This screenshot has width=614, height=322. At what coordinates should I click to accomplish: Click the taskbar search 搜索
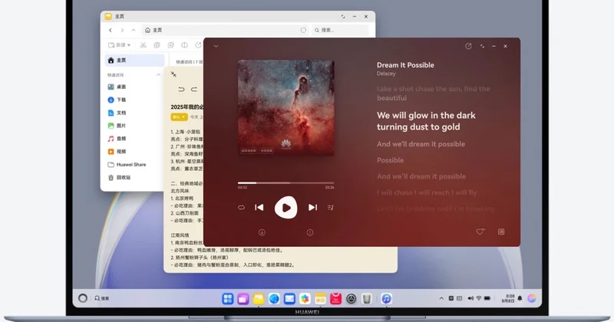[x=102, y=298]
